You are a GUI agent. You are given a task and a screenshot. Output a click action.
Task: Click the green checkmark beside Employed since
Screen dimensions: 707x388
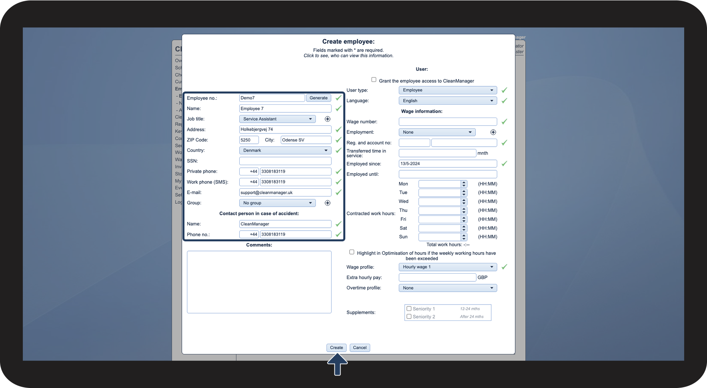click(504, 163)
